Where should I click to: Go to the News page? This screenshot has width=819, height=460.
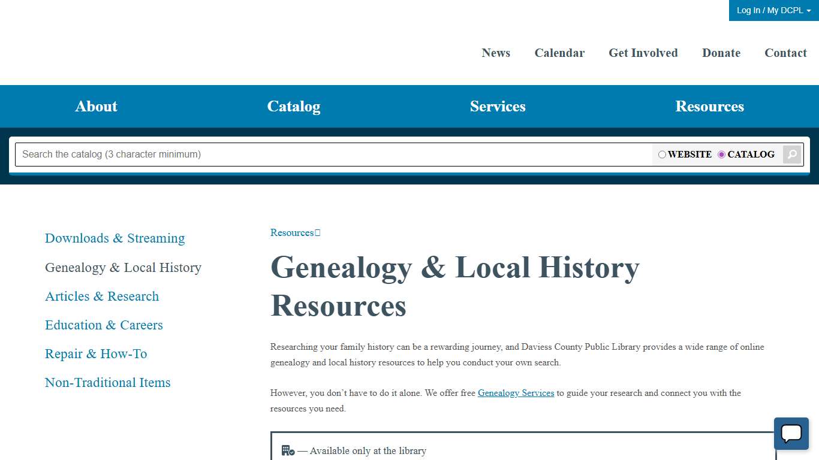(x=496, y=53)
